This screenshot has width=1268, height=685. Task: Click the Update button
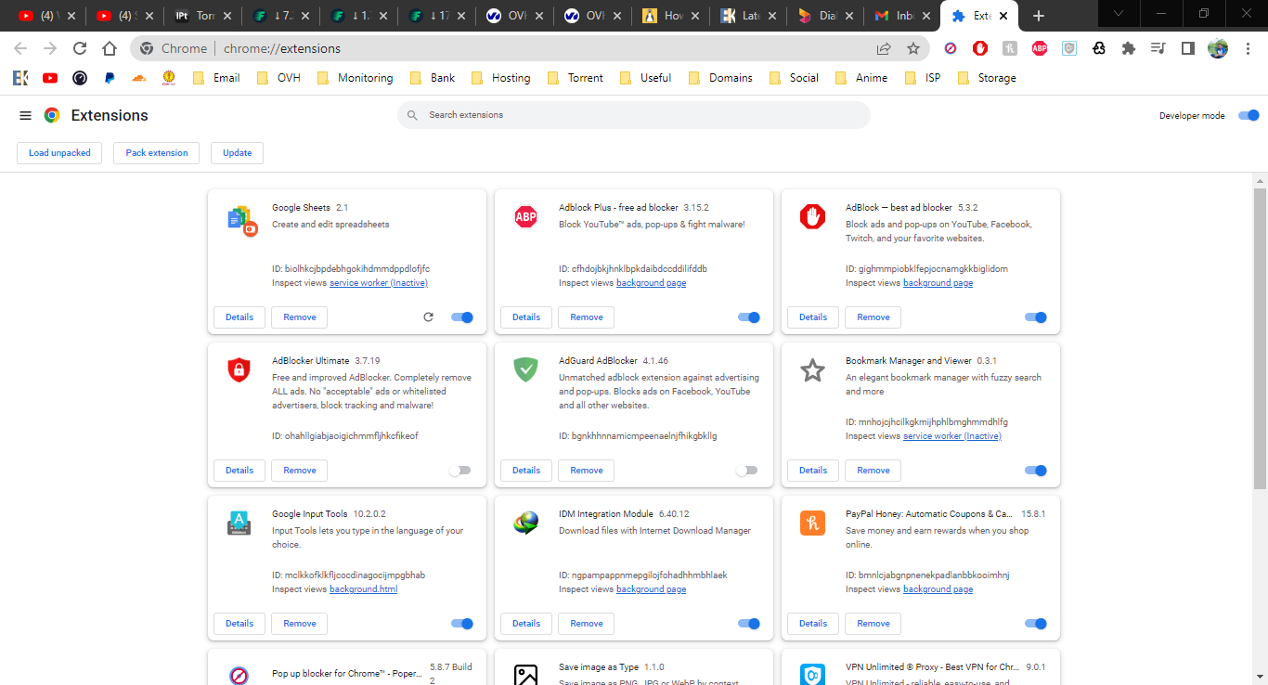pos(237,153)
